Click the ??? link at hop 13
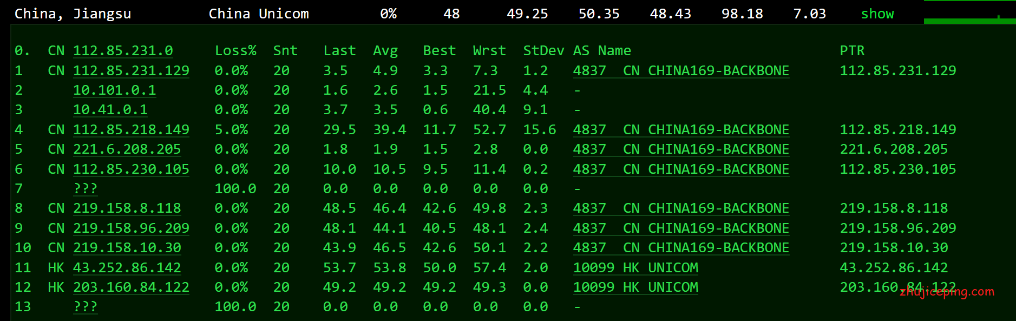Screen dimensions: 1016x321 tap(86, 306)
